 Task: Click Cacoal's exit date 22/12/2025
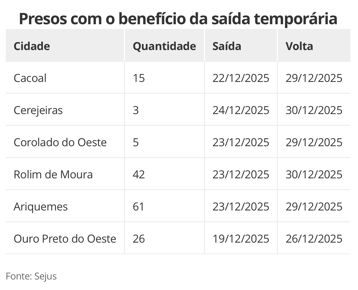tap(241, 78)
